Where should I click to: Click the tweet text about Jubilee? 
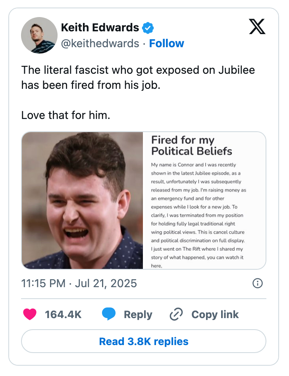tap(138, 77)
